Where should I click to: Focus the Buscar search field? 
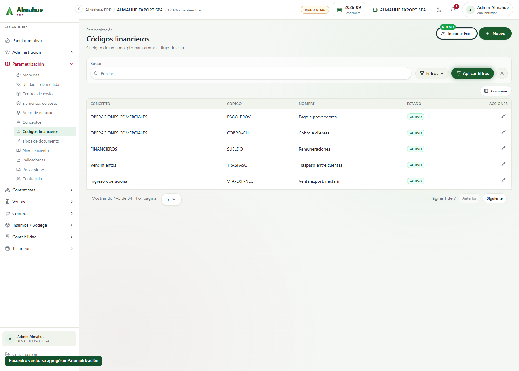tap(251, 74)
